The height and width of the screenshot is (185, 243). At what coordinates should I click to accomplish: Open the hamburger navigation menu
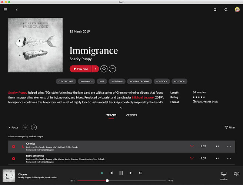click(x=6, y=10)
